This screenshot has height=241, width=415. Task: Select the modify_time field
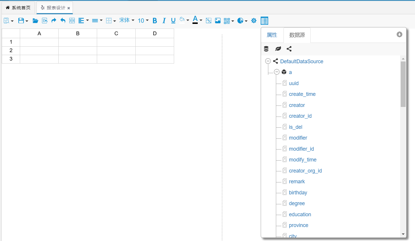[303, 160]
